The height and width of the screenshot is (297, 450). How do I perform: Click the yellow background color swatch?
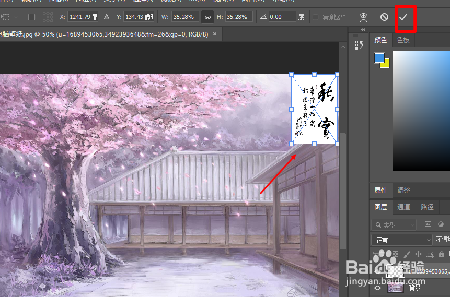(x=386, y=64)
